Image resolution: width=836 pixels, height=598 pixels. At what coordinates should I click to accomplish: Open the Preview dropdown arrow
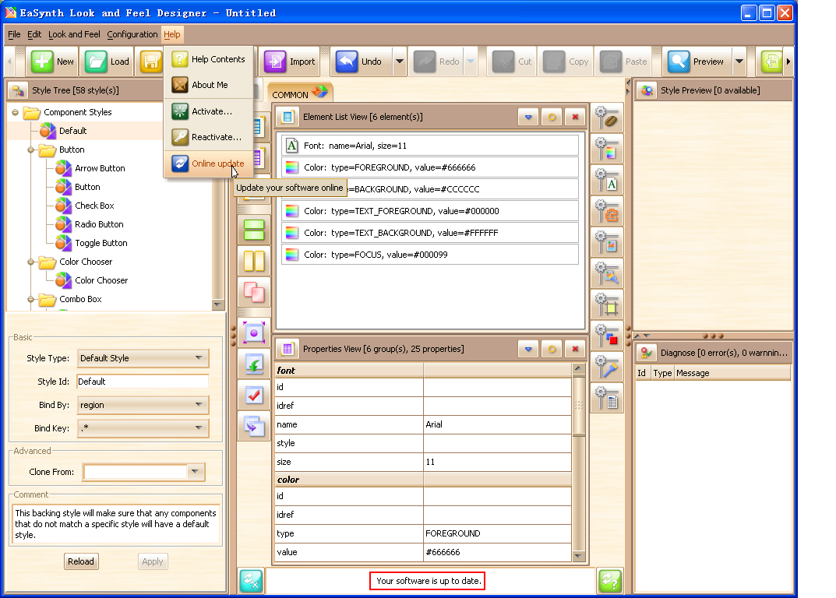(739, 62)
